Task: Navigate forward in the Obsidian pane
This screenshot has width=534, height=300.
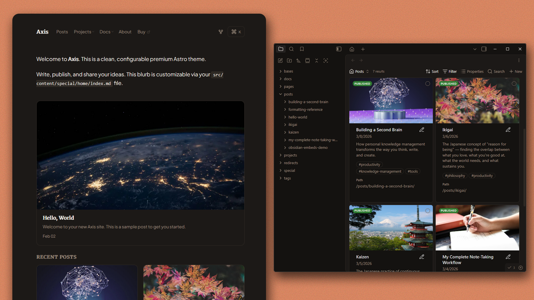Action: pyautogui.click(x=361, y=60)
